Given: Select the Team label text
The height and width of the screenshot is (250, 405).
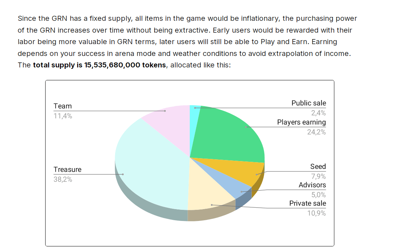Looking at the screenshot, I should [x=62, y=106].
